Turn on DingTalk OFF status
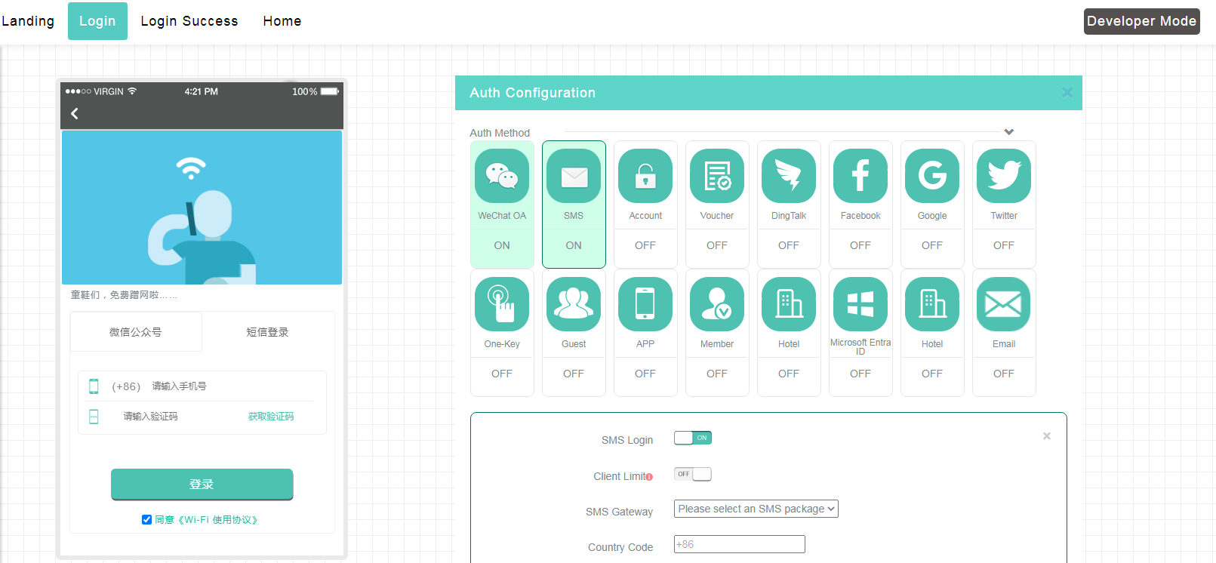Screen dimensions: 1216x563 click(x=789, y=245)
